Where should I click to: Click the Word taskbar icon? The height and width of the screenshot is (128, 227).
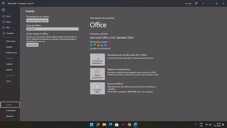click(135, 125)
